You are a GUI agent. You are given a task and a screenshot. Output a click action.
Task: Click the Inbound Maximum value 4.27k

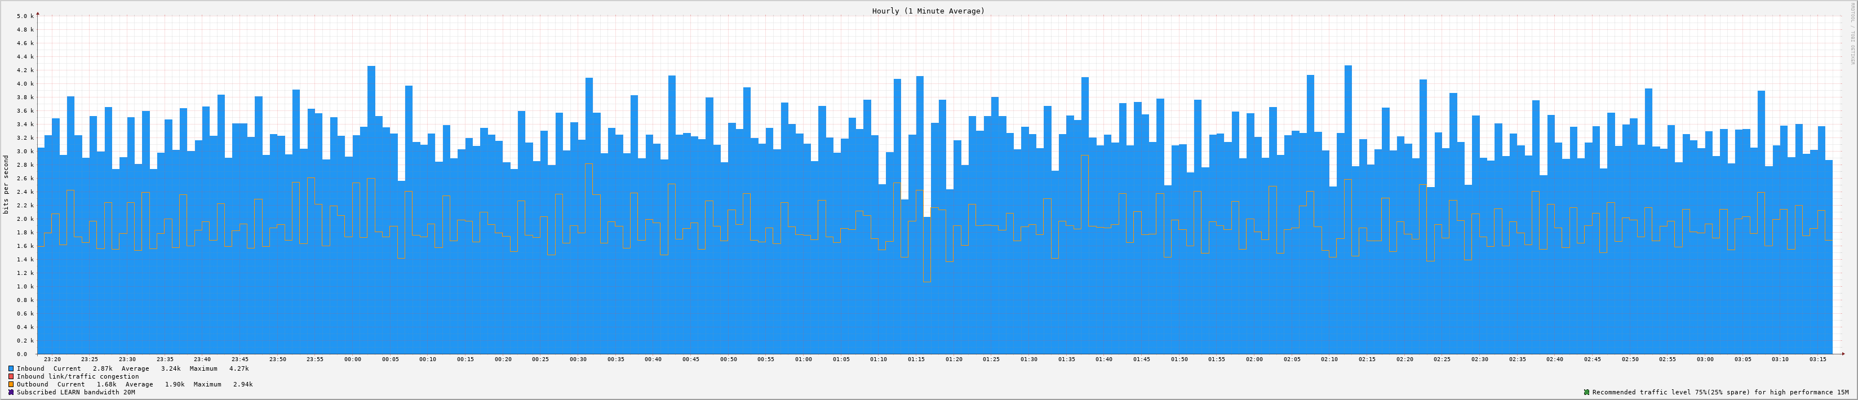click(x=239, y=368)
